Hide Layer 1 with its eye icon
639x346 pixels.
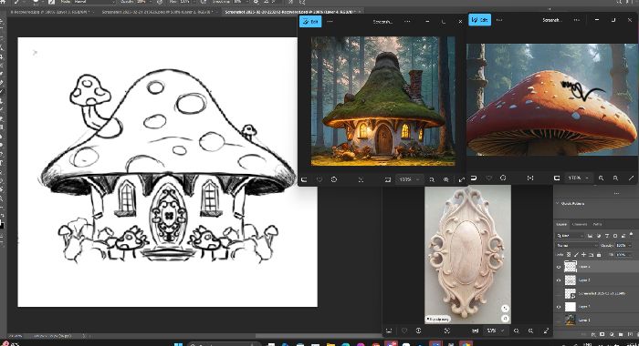tap(559, 307)
